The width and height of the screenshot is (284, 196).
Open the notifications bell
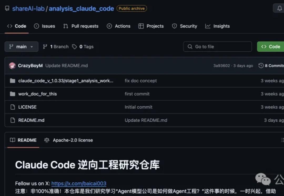pyautogui.click(x=280, y=8)
